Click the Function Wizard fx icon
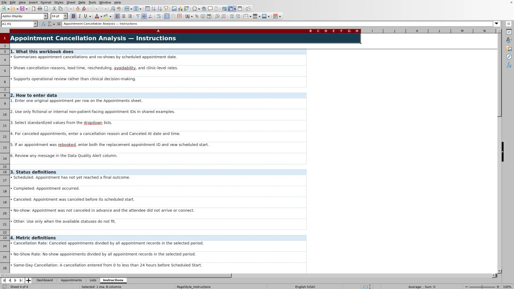The height and width of the screenshot is (289, 514). [43, 24]
